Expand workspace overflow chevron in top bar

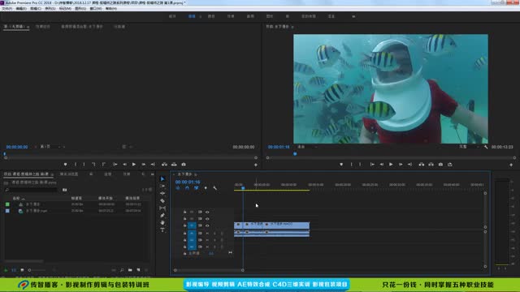(x=353, y=16)
